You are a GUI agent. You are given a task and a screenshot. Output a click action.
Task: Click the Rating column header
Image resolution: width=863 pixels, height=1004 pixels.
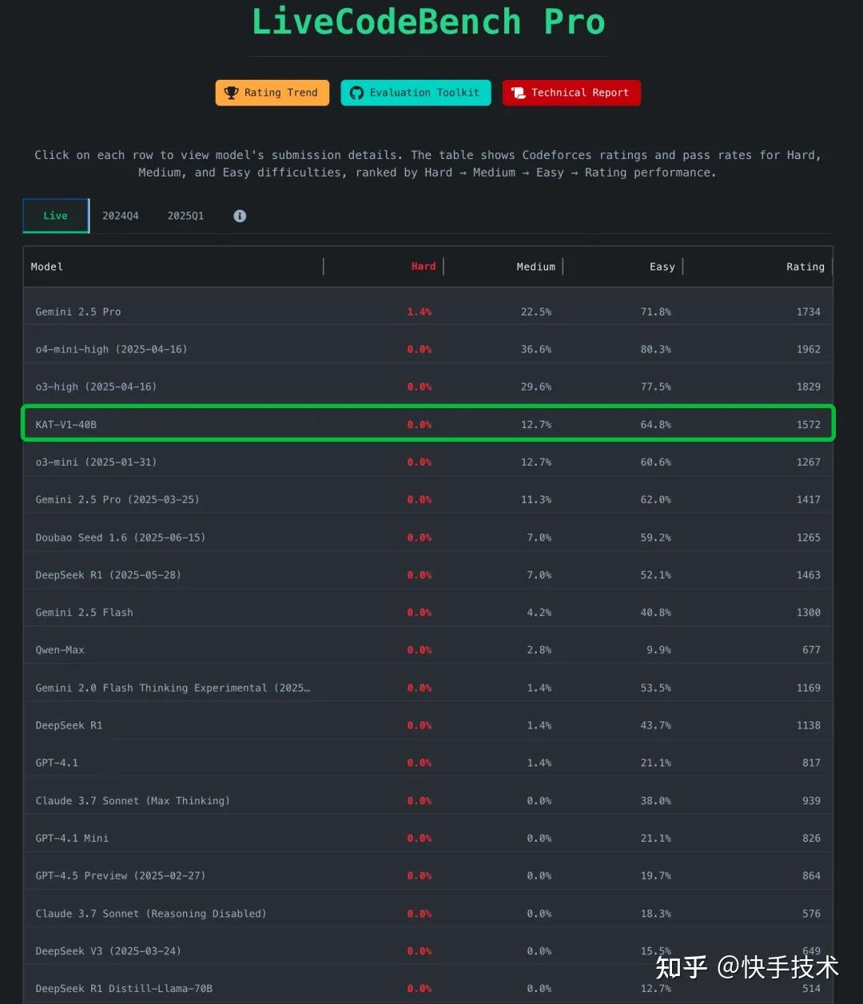[805, 267]
